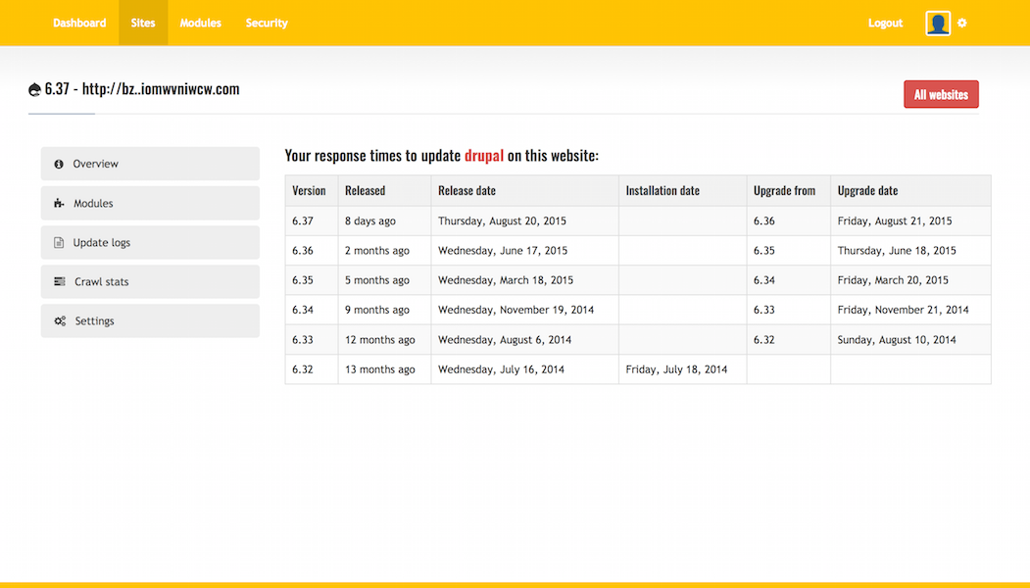Click the Drupal logo beside site title

coord(35,90)
